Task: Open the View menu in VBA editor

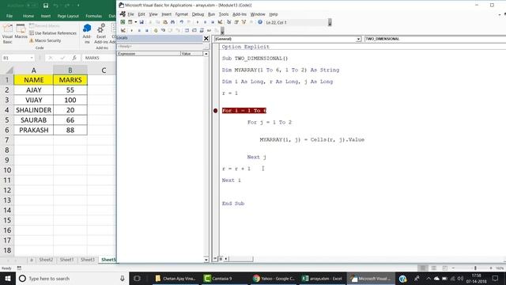Action: (x=153, y=14)
